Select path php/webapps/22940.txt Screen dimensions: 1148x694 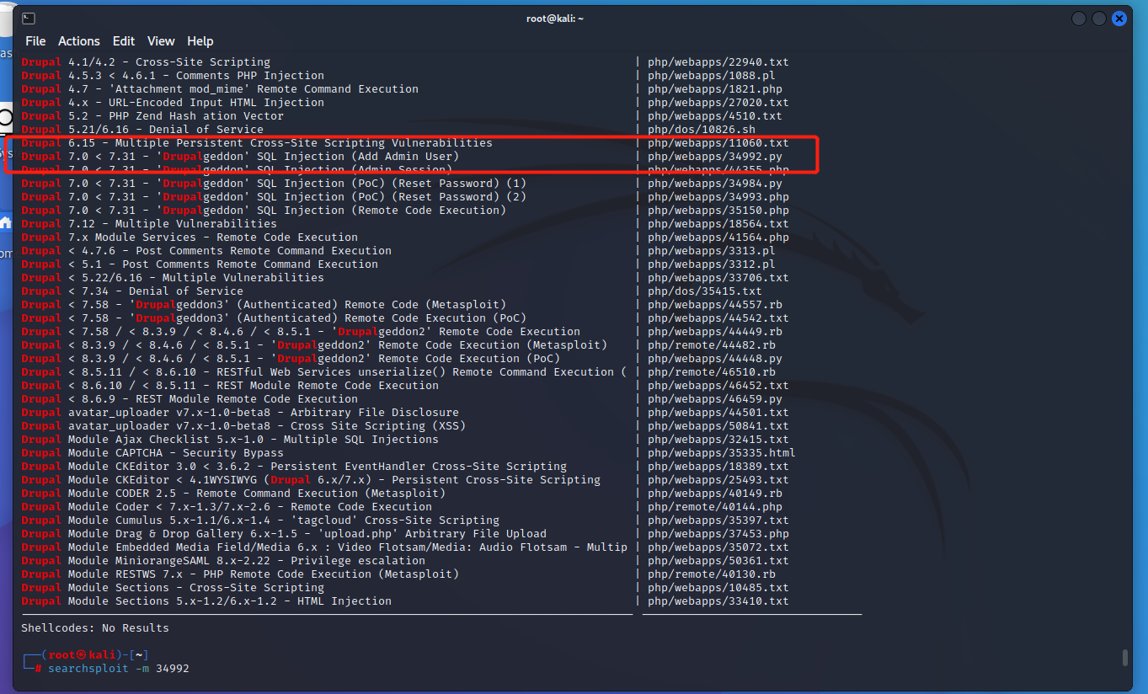tap(718, 62)
